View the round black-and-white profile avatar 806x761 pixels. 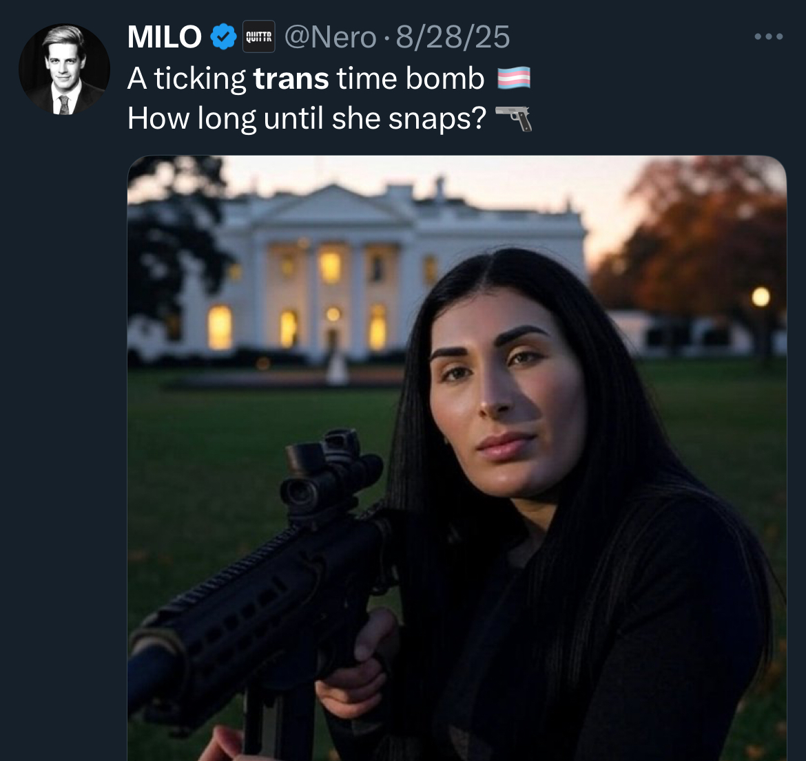[x=64, y=69]
